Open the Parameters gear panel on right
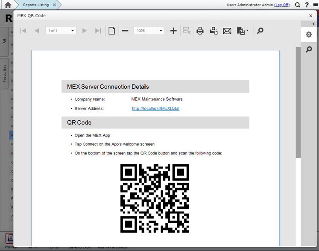 [309, 35]
